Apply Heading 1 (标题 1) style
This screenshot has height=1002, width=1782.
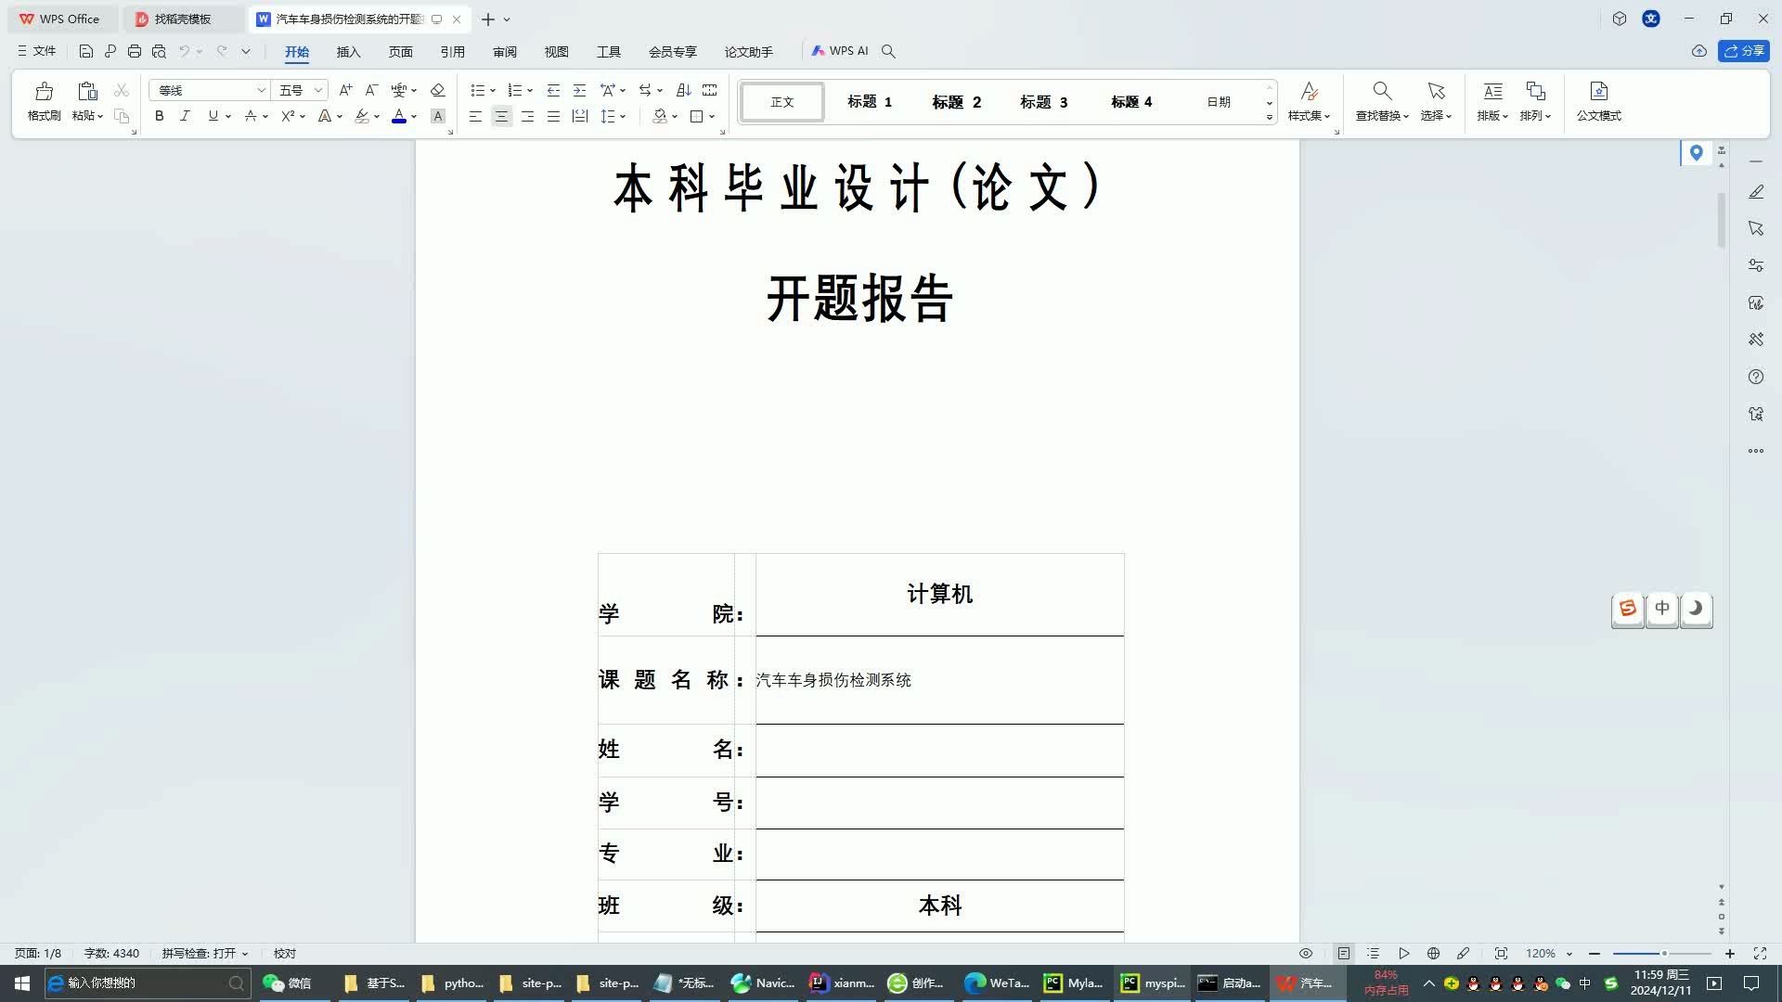tap(870, 102)
